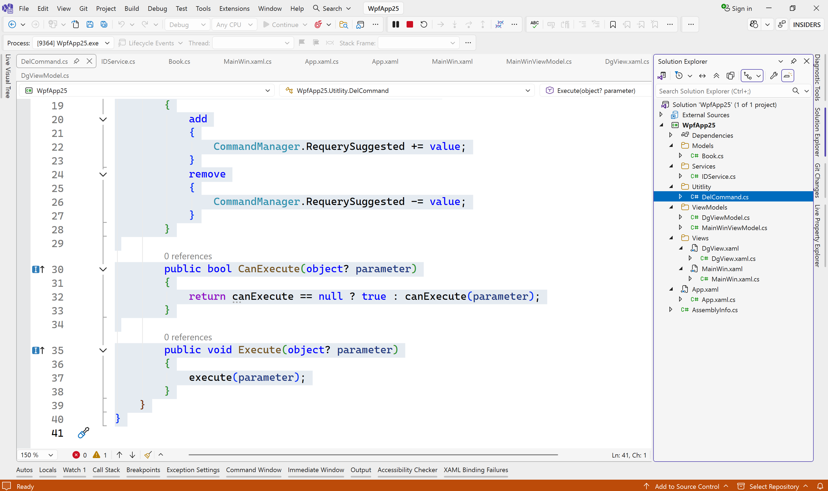The height and width of the screenshot is (491, 828).
Task: Switch to MainWinViewModel.cs tab
Action: pyautogui.click(x=539, y=61)
